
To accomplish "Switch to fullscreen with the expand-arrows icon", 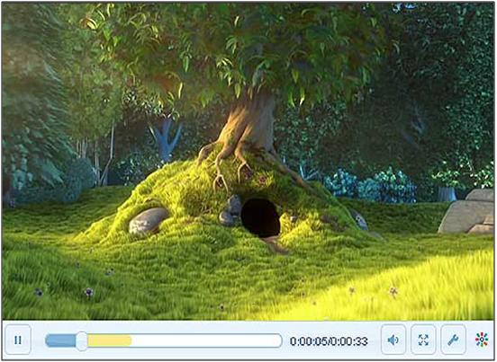I will [x=423, y=340].
